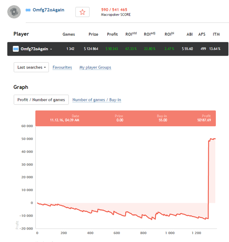Viewport: 229px width, 242px height.
Task: Click the 600 x-axis label
Action: pos(117,233)
